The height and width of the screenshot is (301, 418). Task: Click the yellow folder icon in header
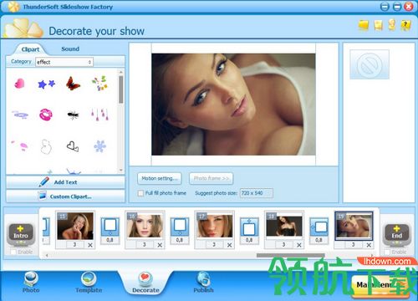click(364, 25)
